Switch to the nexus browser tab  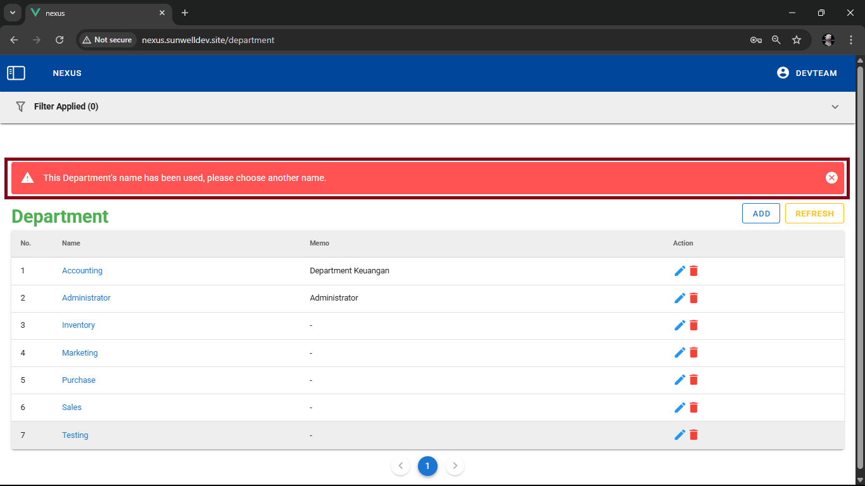(x=95, y=13)
